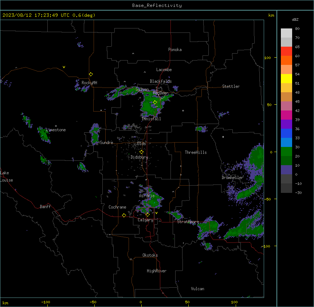Click the yellow v marker northwest of RockyMH
The image size is (314, 307).
64,67
